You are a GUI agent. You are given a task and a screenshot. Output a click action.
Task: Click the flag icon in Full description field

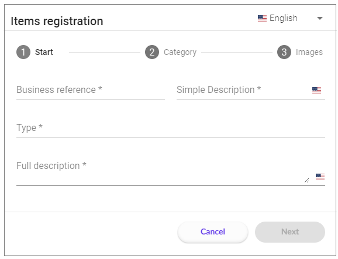tap(320, 177)
